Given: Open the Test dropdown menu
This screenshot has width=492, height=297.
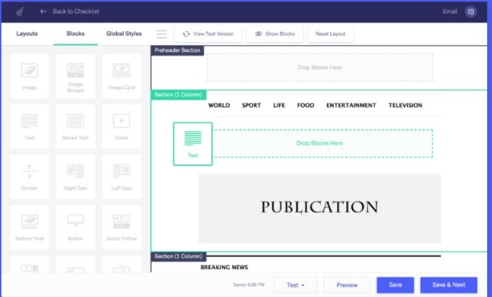Looking at the screenshot, I should pos(295,285).
